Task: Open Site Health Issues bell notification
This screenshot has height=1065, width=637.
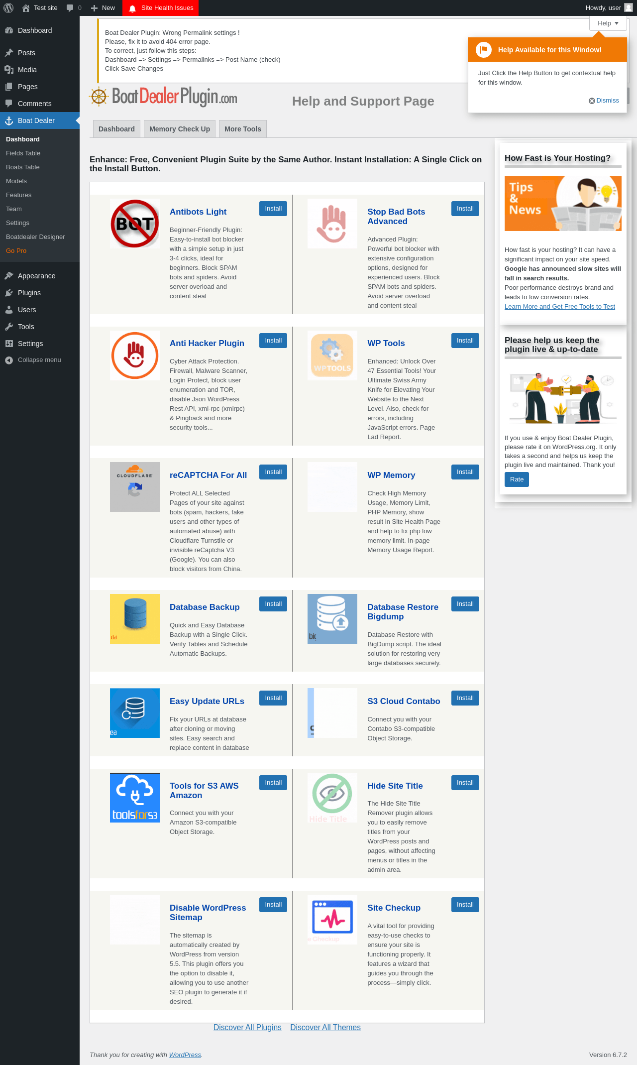Action: point(161,8)
